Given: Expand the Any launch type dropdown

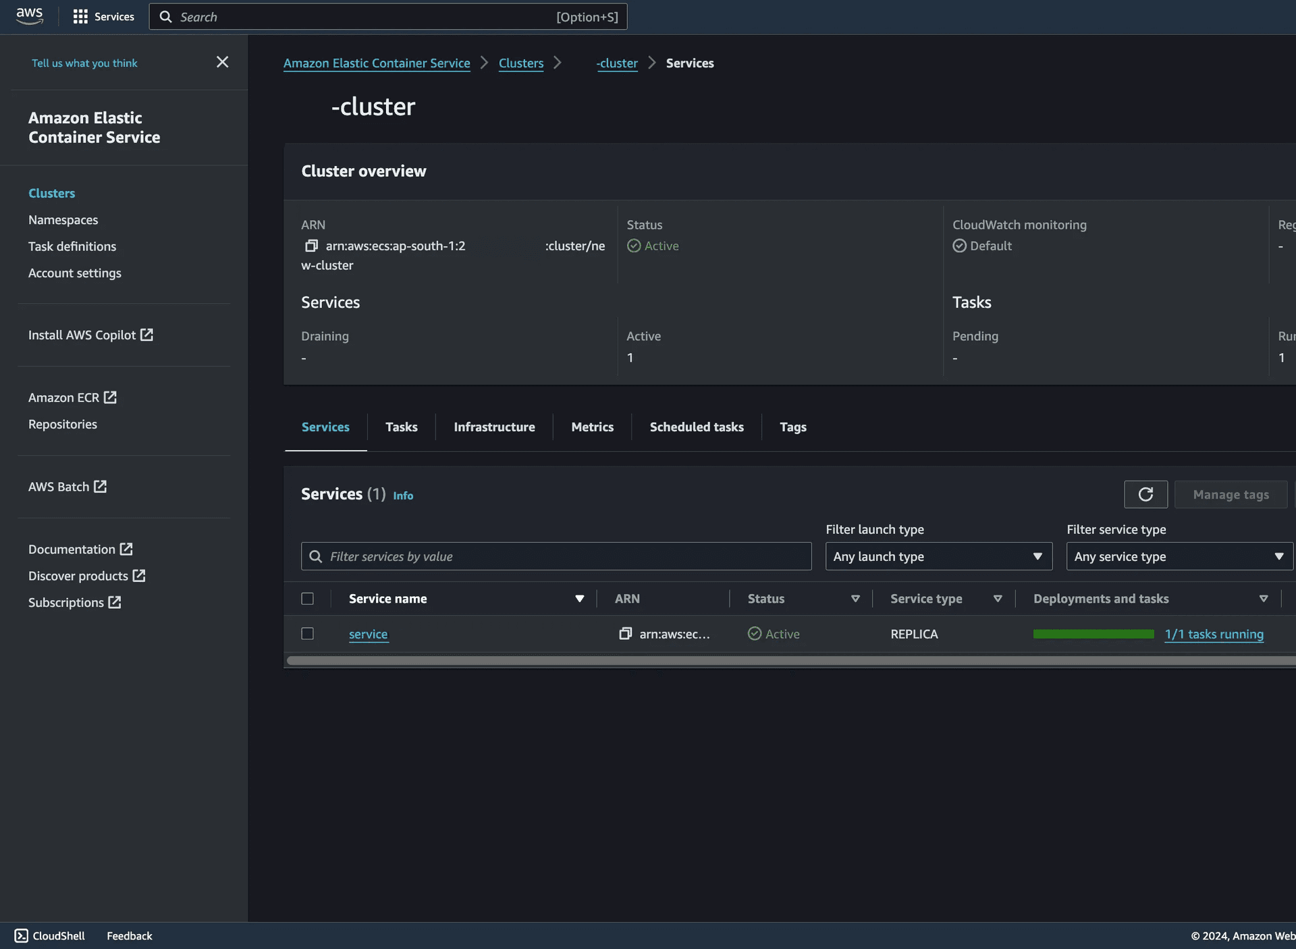Looking at the screenshot, I should (x=938, y=556).
